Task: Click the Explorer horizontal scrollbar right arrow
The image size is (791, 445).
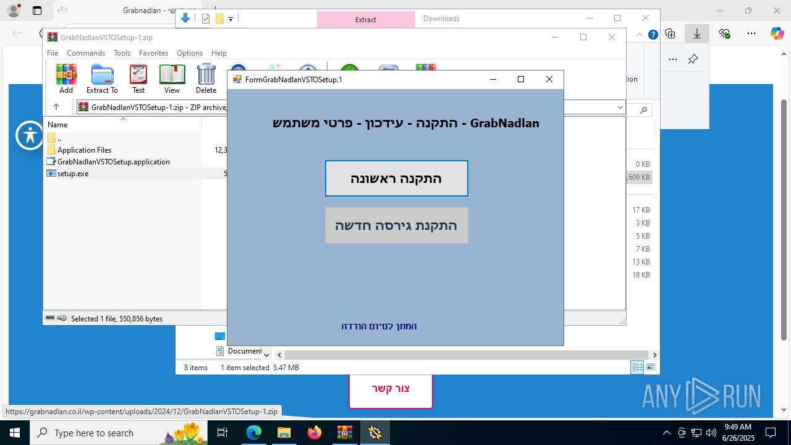Action: tap(654, 355)
